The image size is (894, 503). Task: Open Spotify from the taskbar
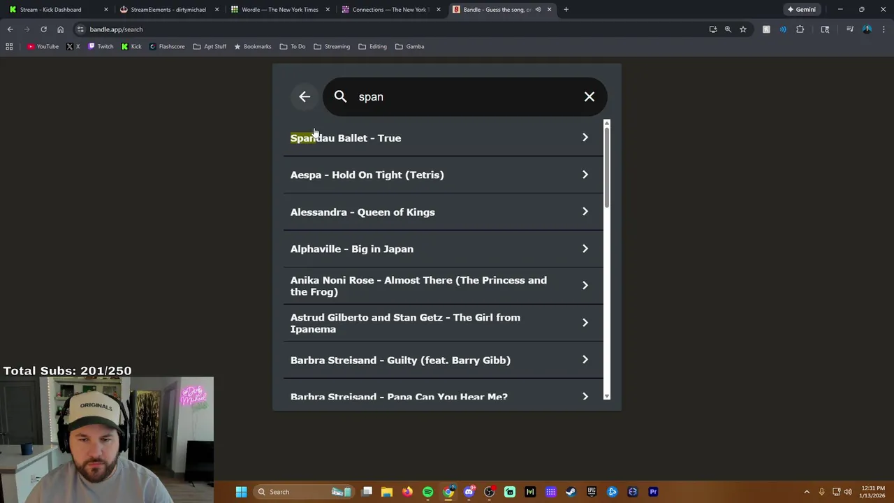point(427,492)
